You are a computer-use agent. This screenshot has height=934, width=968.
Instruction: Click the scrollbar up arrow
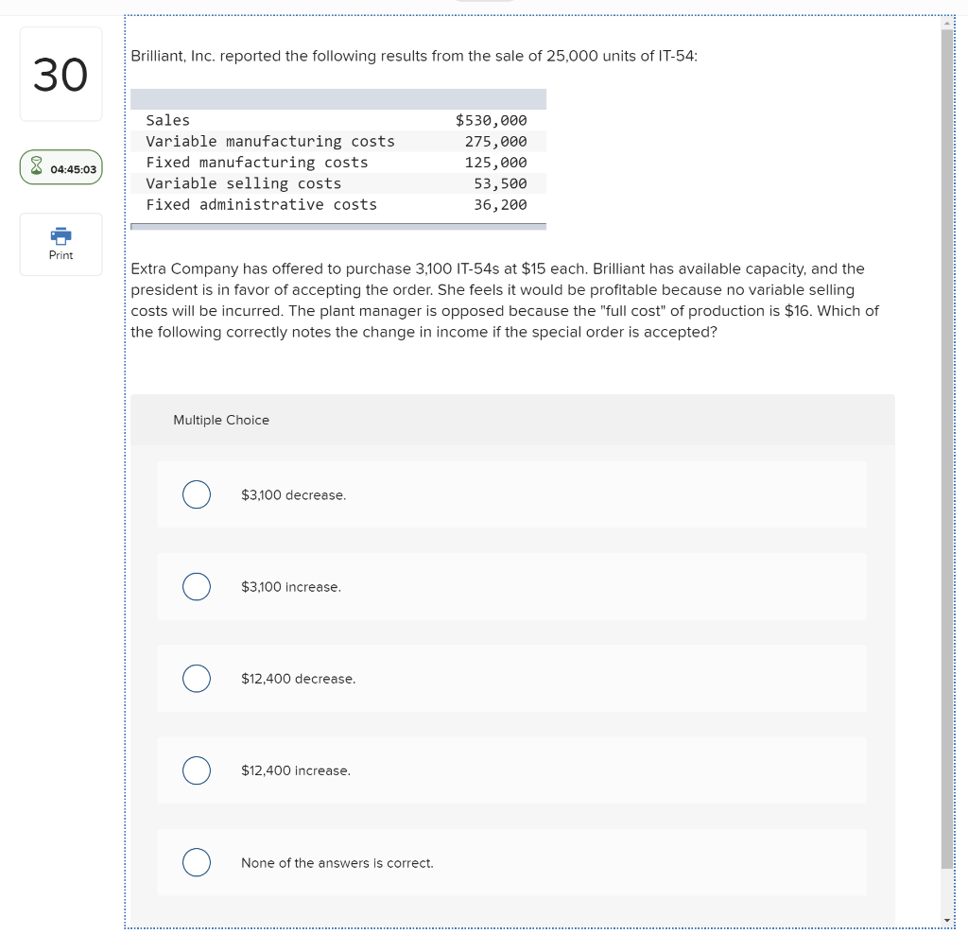947,24
